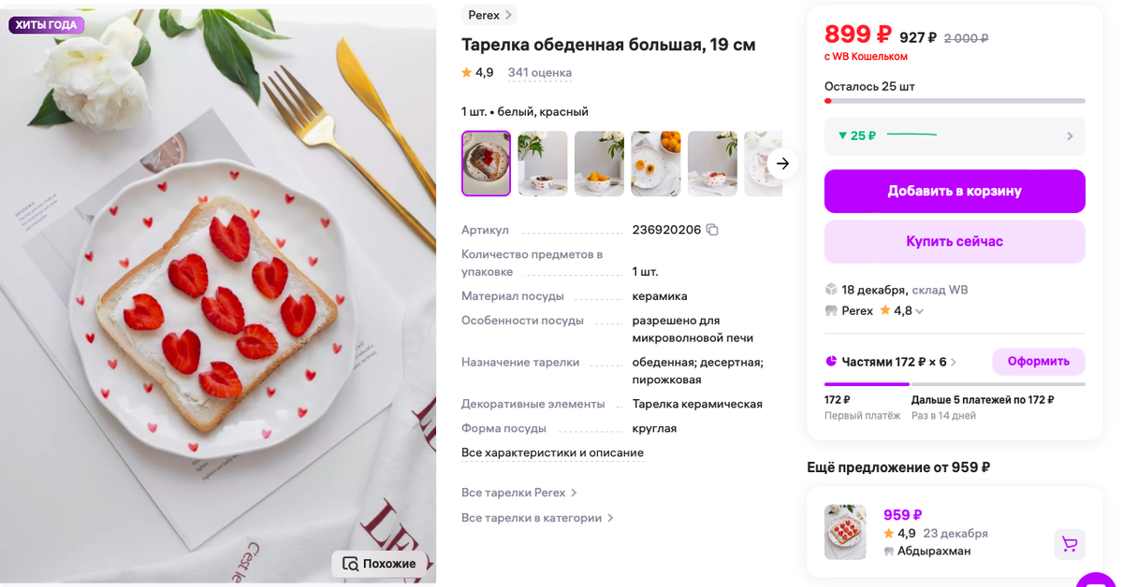Open the floating purple button in bottom-right corner
The width and height of the screenshot is (1123, 587).
pos(1097,581)
